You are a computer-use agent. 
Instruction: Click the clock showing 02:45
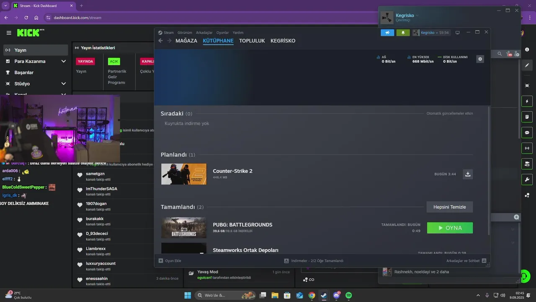point(520,293)
